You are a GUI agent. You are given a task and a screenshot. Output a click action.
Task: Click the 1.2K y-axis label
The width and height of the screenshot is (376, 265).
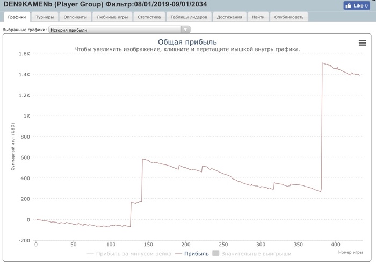tap(25, 95)
